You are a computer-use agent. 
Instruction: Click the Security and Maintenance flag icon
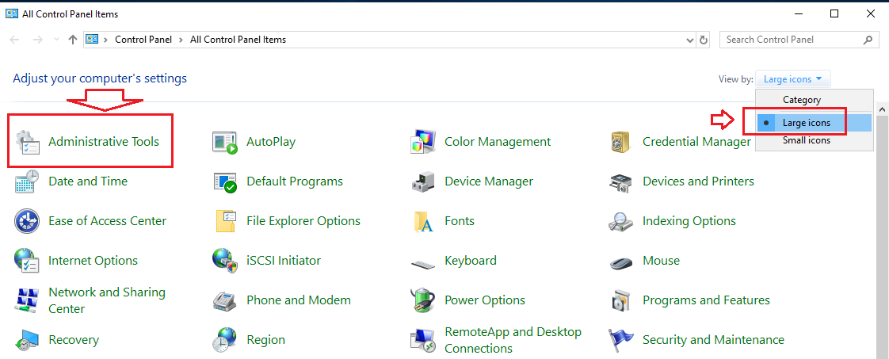pos(621,340)
